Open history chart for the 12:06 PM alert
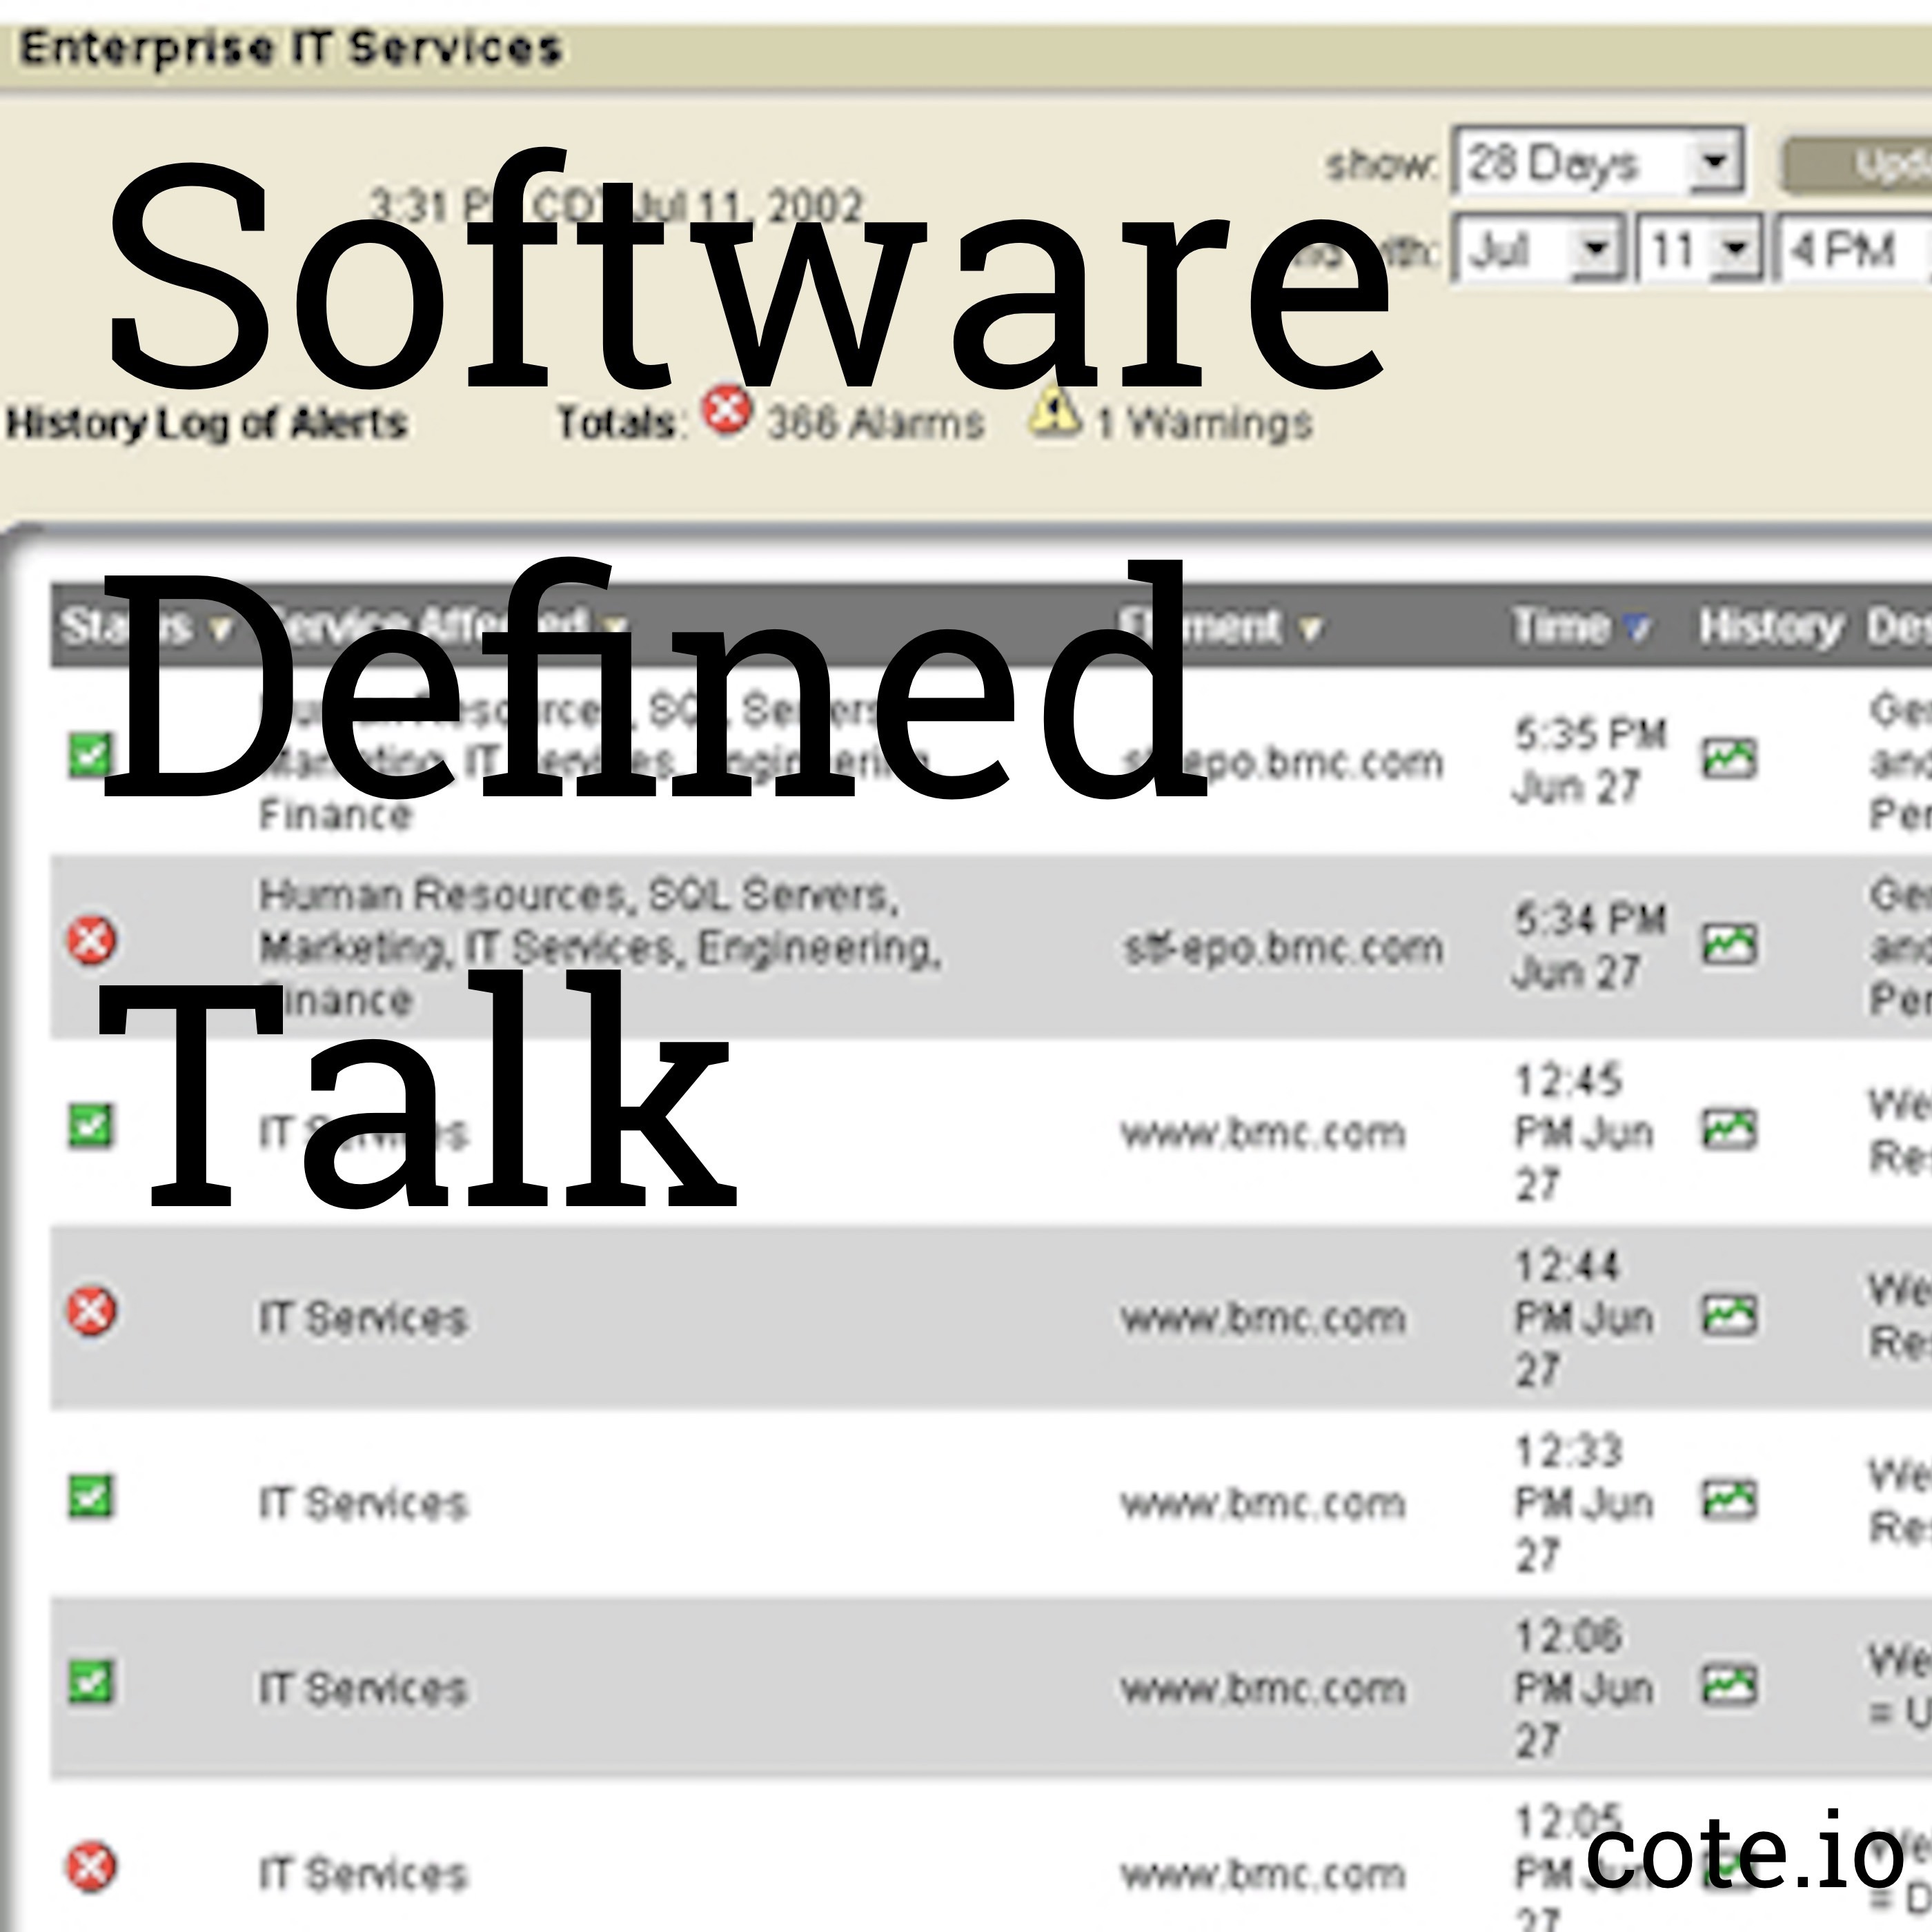 [1729, 1685]
